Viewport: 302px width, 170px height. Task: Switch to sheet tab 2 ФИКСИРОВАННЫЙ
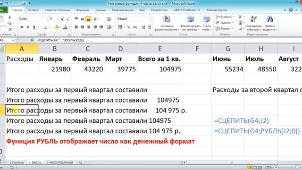pos(60,162)
